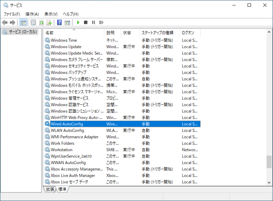Click gear icon beside WMI Performance Adapter

(47, 137)
